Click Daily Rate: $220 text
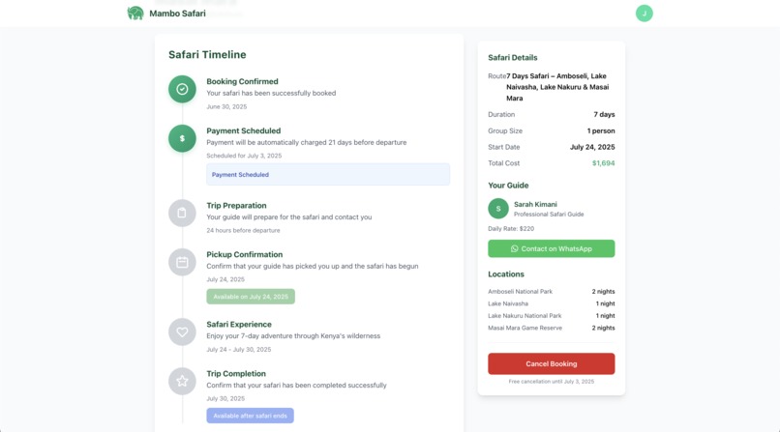The height and width of the screenshot is (432, 780). pyautogui.click(x=511, y=229)
